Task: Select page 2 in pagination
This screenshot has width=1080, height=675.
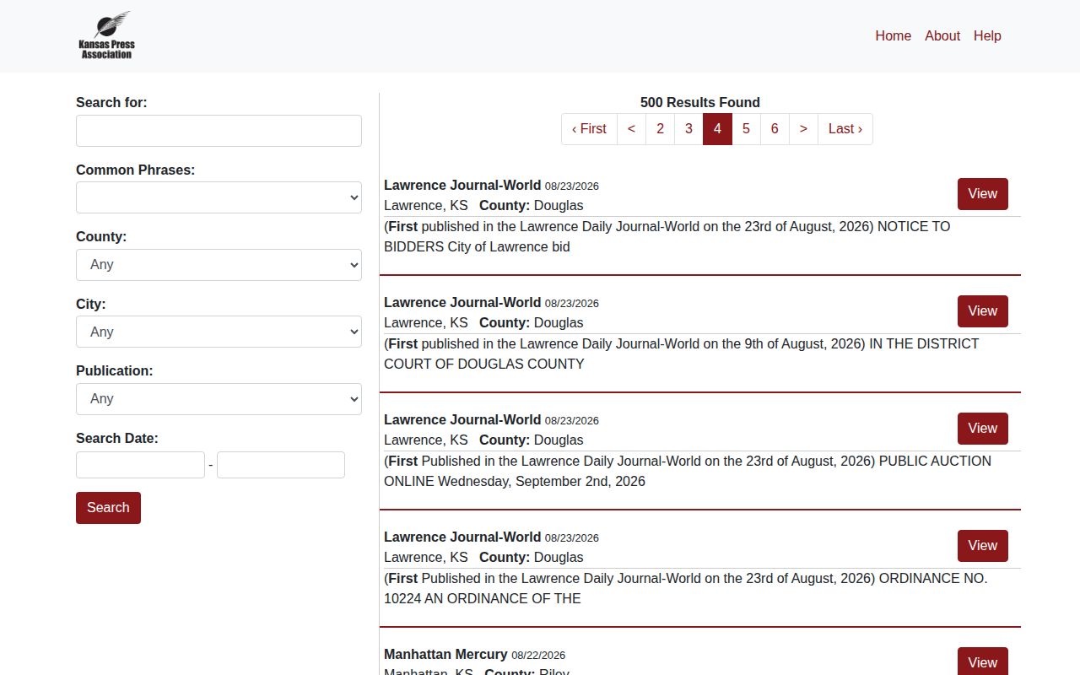Action: coord(660,129)
